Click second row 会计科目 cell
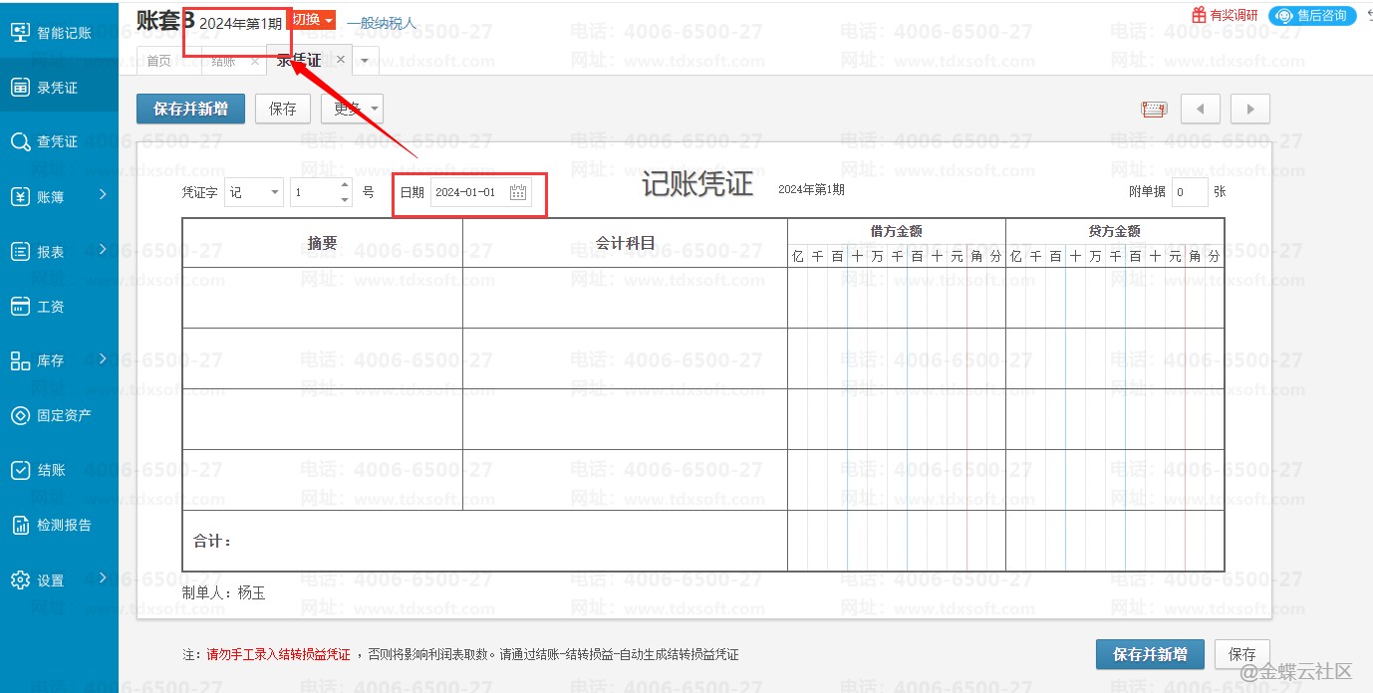The height and width of the screenshot is (693, 1373). [625, 358]
